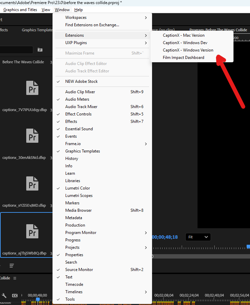Toggle the Lumetri Color panel
Screen dimensions: 250x305
tap(102, 188)
